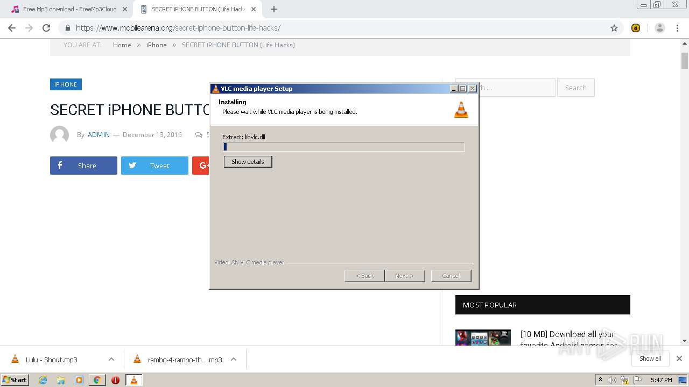Go forward in browser history
The image size is (689, 387).
[29, 28]
